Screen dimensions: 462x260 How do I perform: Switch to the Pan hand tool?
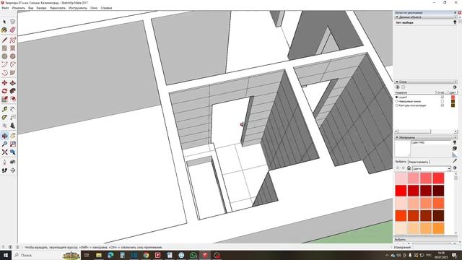13,136
